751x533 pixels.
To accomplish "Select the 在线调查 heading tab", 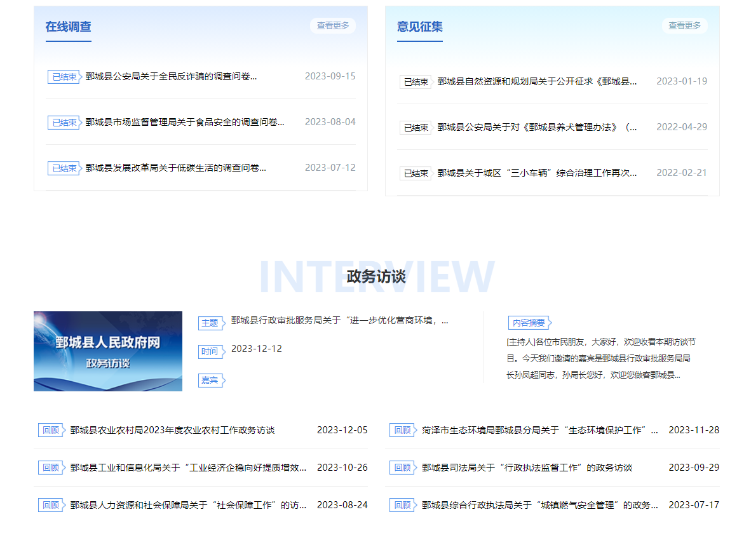I will [69, 27].
